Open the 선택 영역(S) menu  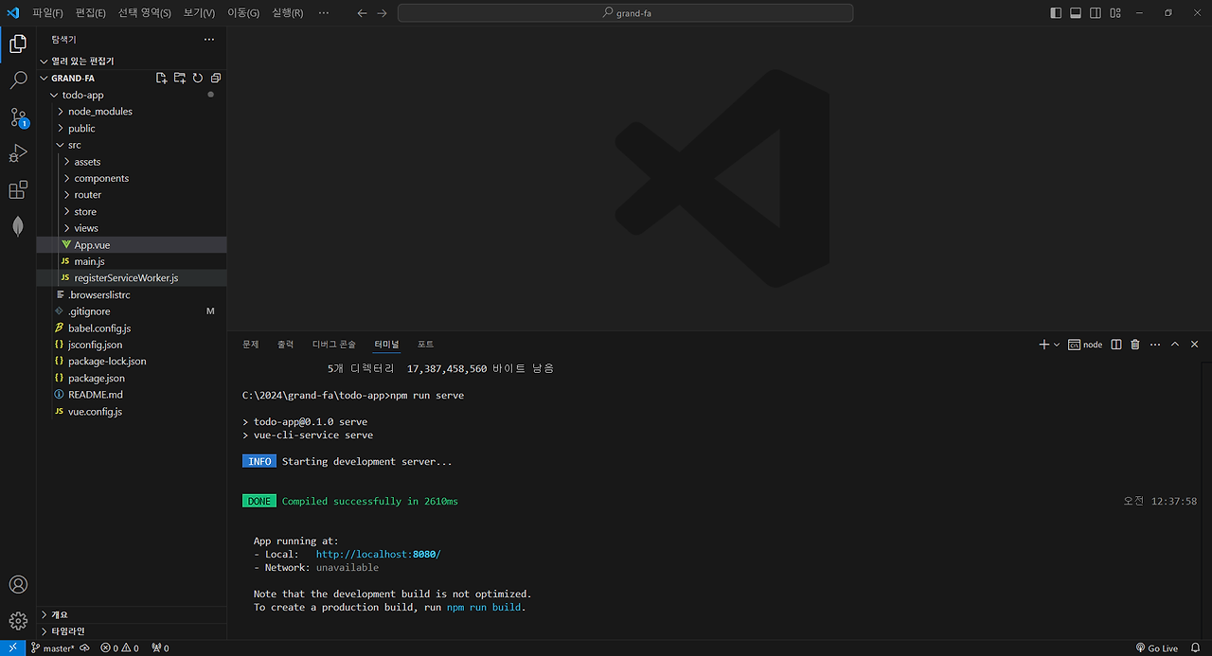click(x=145, y=13)
